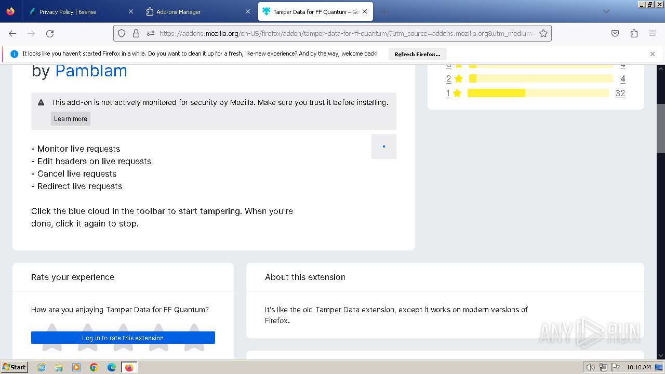Click the Refresh Firefox… button
The image size is (665, 374).
(x=417, y=54)
